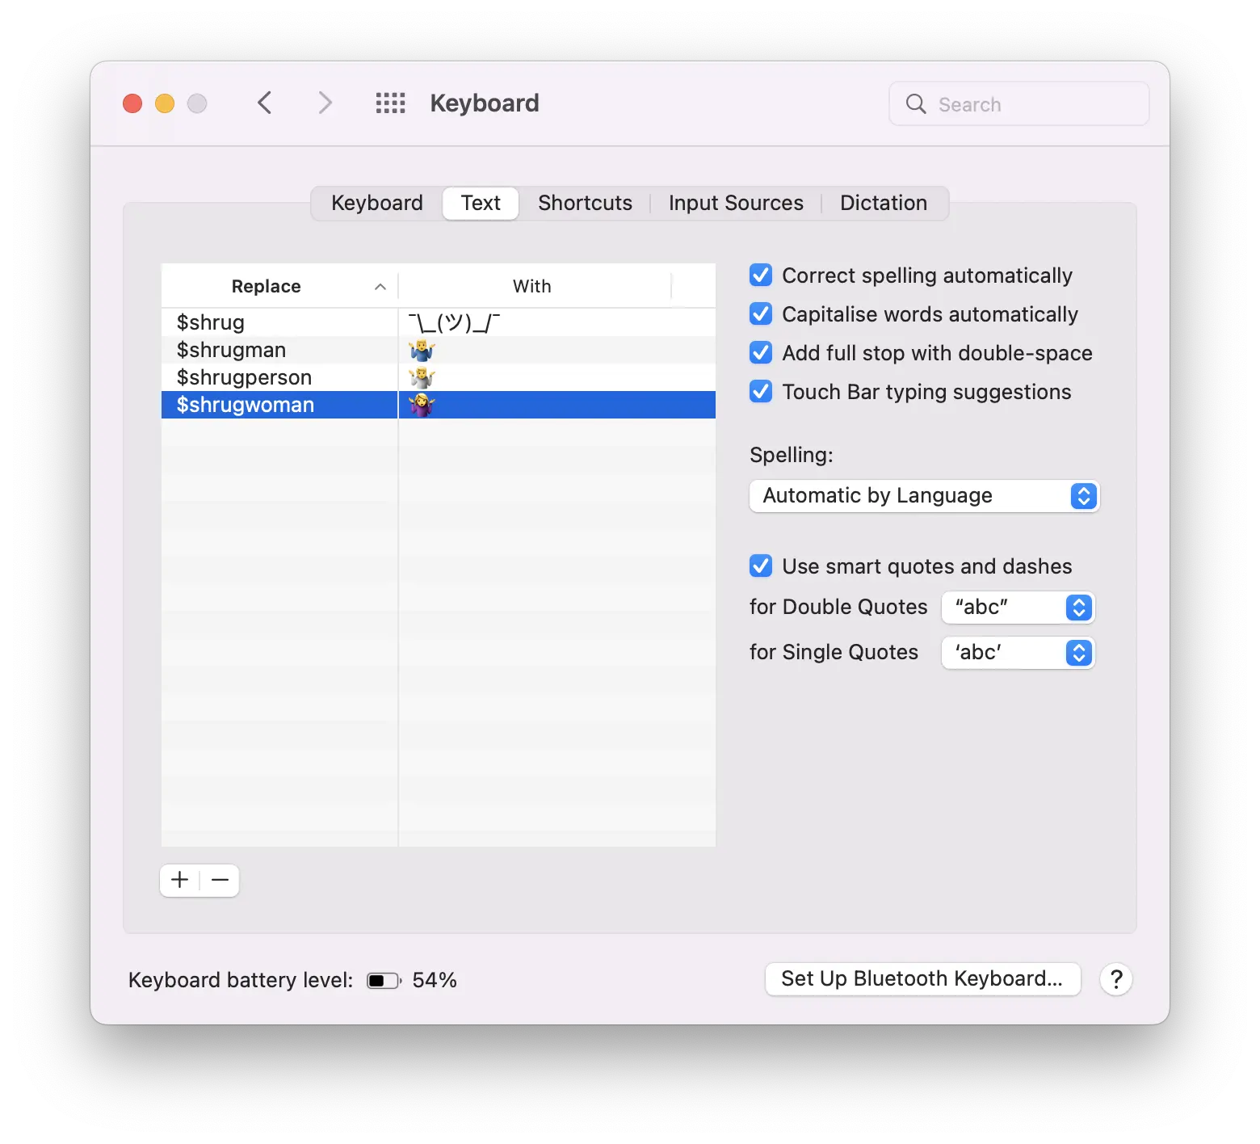Image resolution: width=1260 pixels, height=1144 pixels.
Task: Click the remove text replacement minus icon
Action: 219,880
